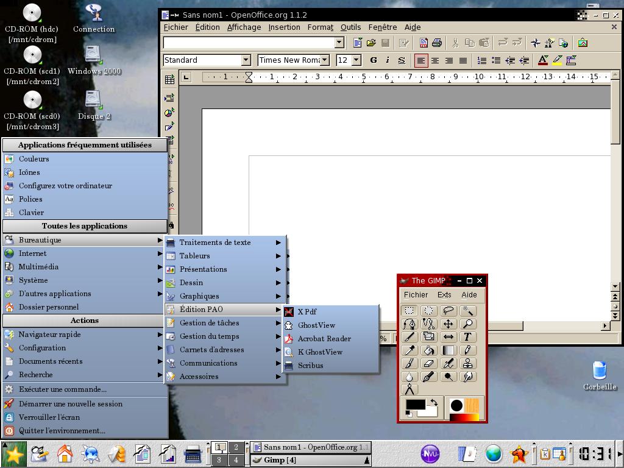The image size is (624, 468).
Task: Choose the Clone stamp tool in GIMP
Action: (467, 363)
